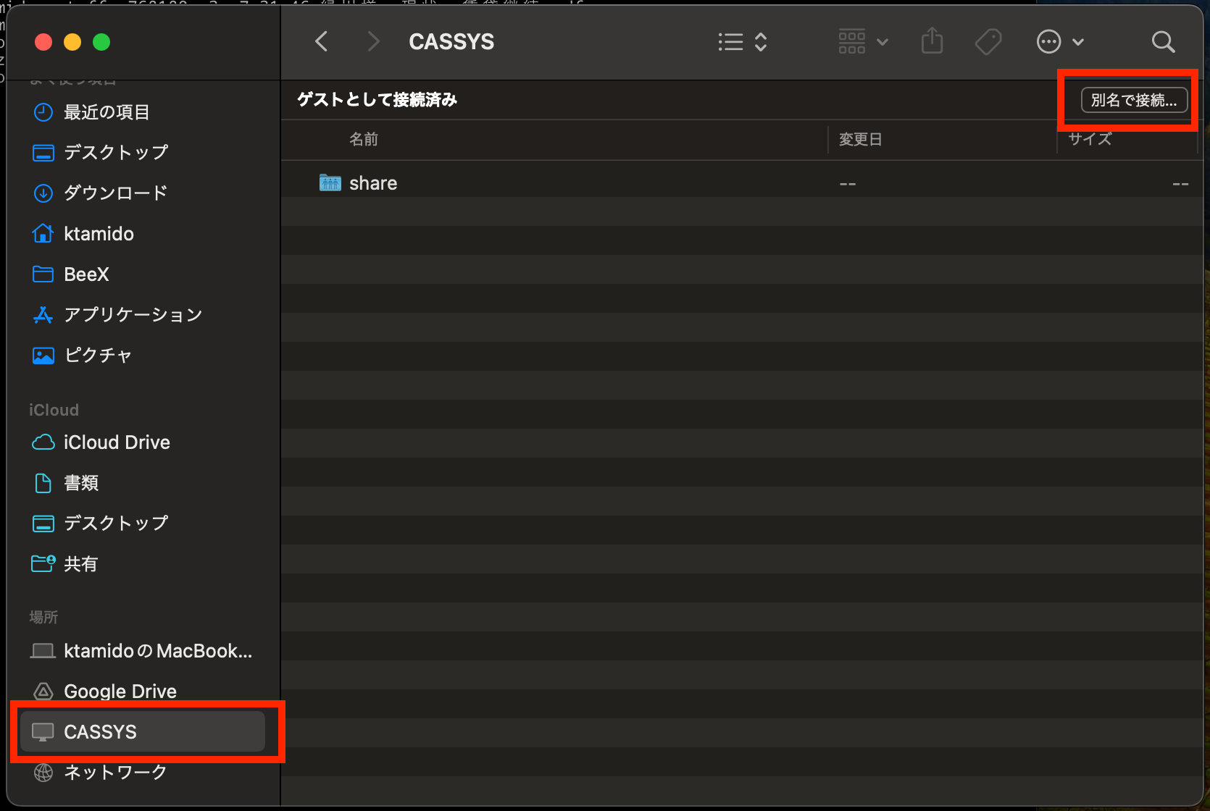Sort by 名前 column header
Screen dimensions: 1210x811
coord(364,139)
